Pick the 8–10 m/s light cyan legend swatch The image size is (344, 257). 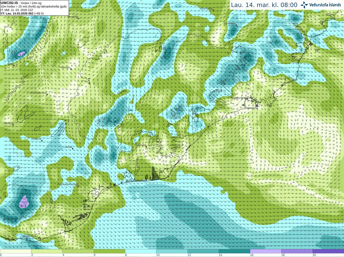(x=141, y=251)
